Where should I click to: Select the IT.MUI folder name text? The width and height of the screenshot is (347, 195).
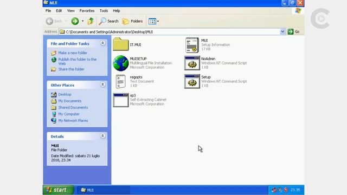(x=136, y=44)
